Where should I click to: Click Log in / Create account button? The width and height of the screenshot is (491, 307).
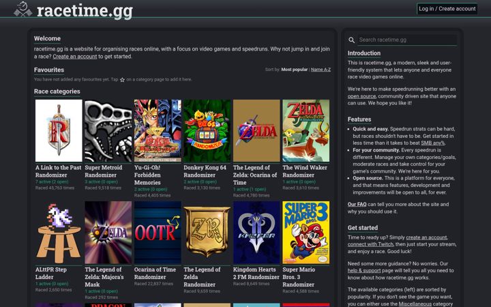(447, 9)
